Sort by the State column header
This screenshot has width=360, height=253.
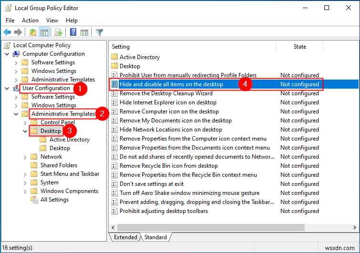coord(299,47)
